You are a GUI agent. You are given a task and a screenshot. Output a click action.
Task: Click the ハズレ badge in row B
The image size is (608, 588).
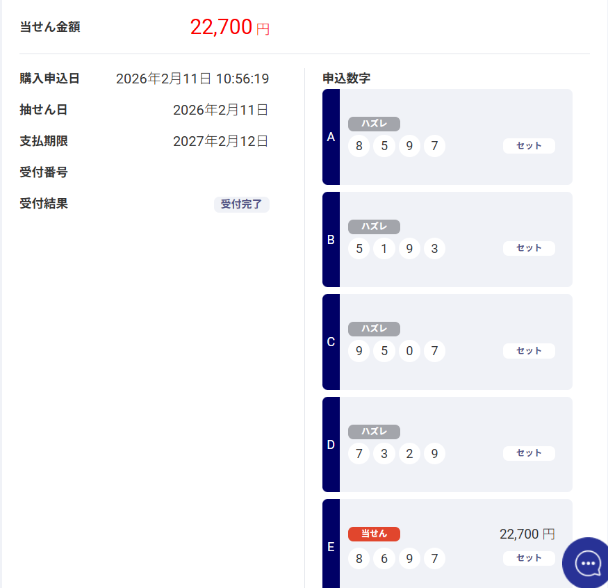tap(374, 227)
